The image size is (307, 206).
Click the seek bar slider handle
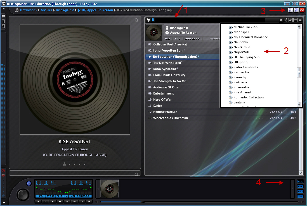pyautogui.click(x=142, y=202)
